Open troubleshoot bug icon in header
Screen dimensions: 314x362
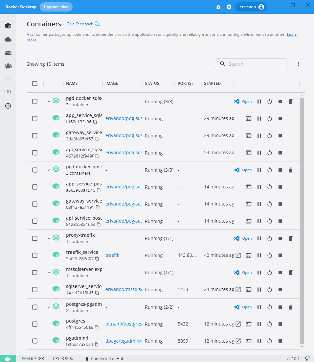(218, 7)
